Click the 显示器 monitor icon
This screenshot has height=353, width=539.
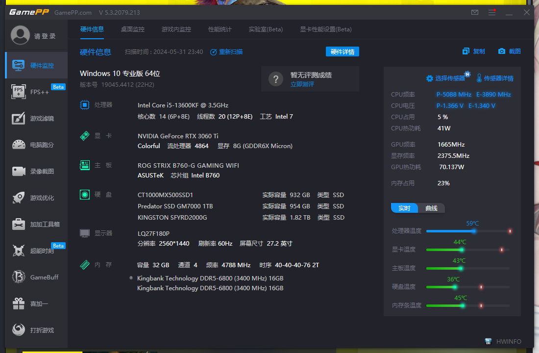click(x=85, y=233)
